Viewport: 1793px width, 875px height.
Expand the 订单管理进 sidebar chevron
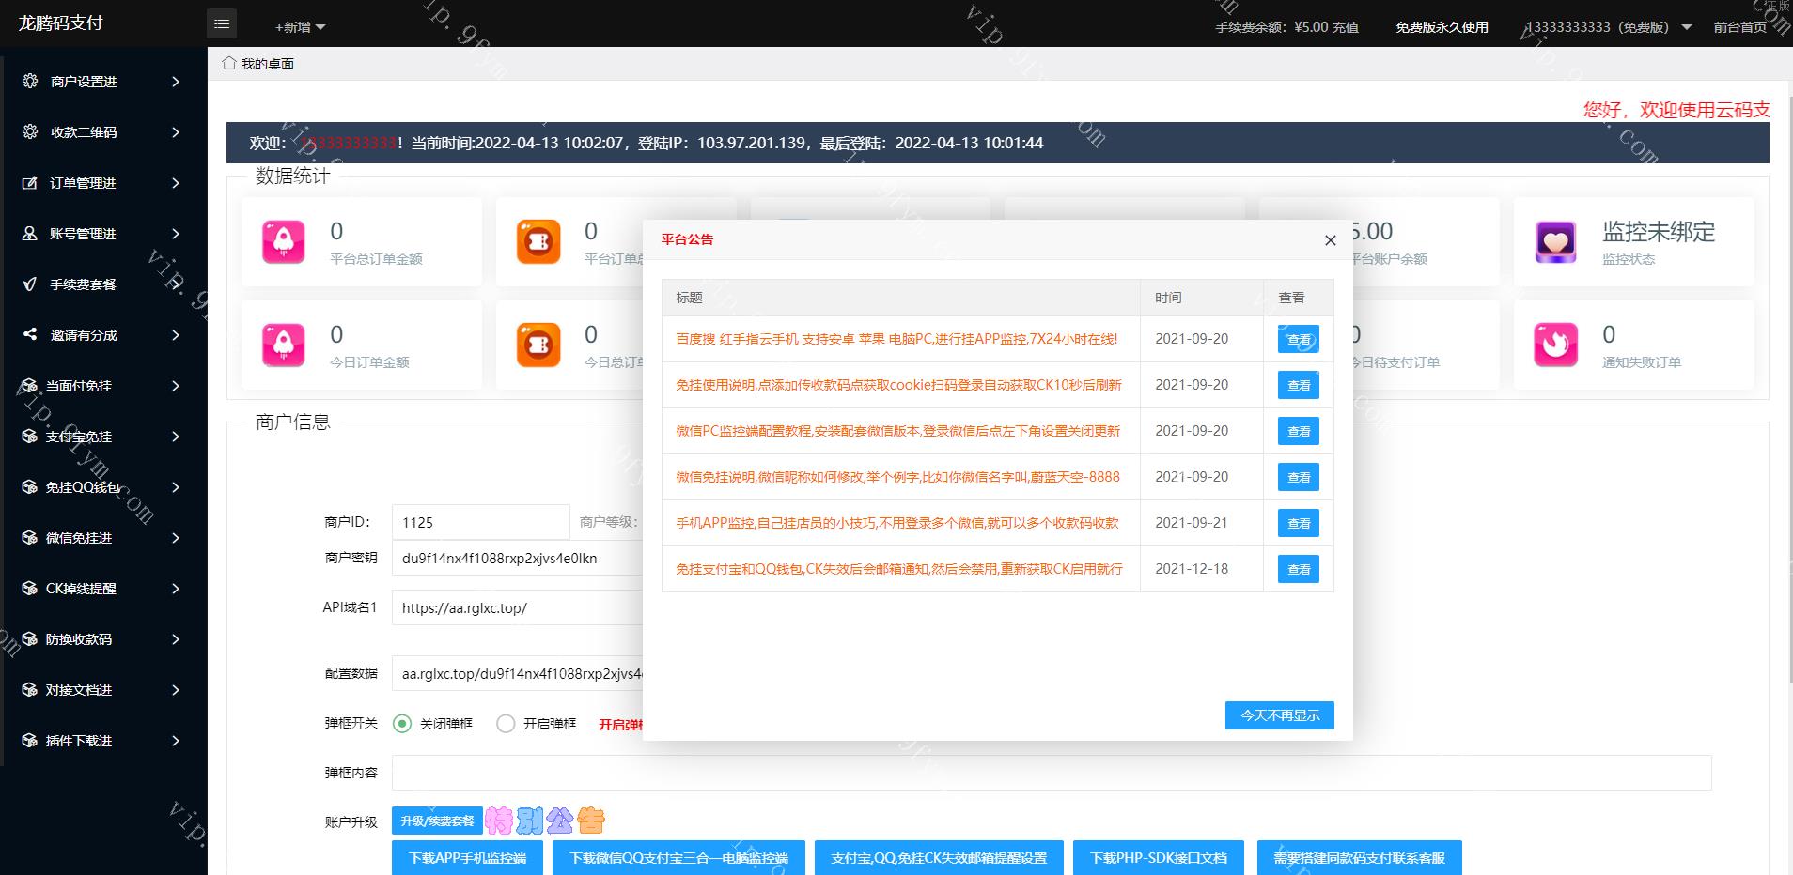(x=175, y=183)
